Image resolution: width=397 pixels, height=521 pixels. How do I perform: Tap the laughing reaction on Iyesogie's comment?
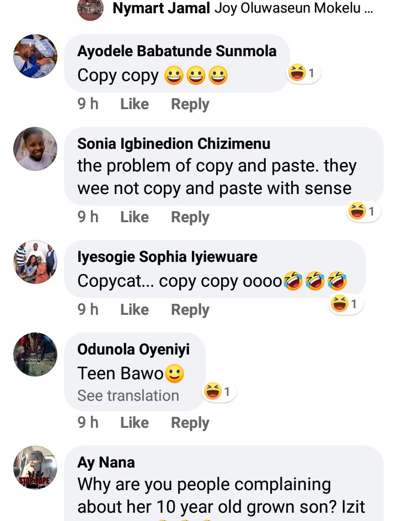point(346,304)
